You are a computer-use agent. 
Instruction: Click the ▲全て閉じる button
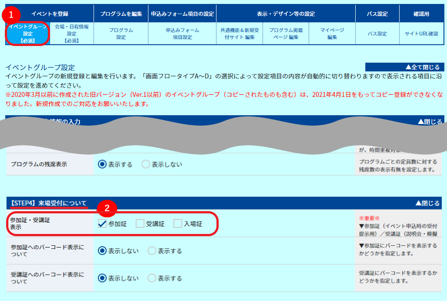point(404,67)
